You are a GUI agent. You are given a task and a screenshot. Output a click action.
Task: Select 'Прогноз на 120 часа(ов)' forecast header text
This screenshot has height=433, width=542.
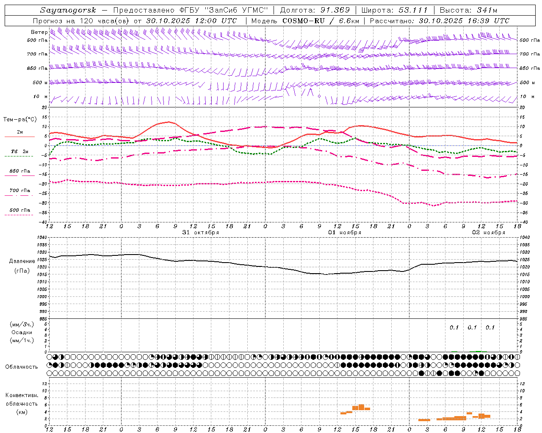click(x=81, y=21)
